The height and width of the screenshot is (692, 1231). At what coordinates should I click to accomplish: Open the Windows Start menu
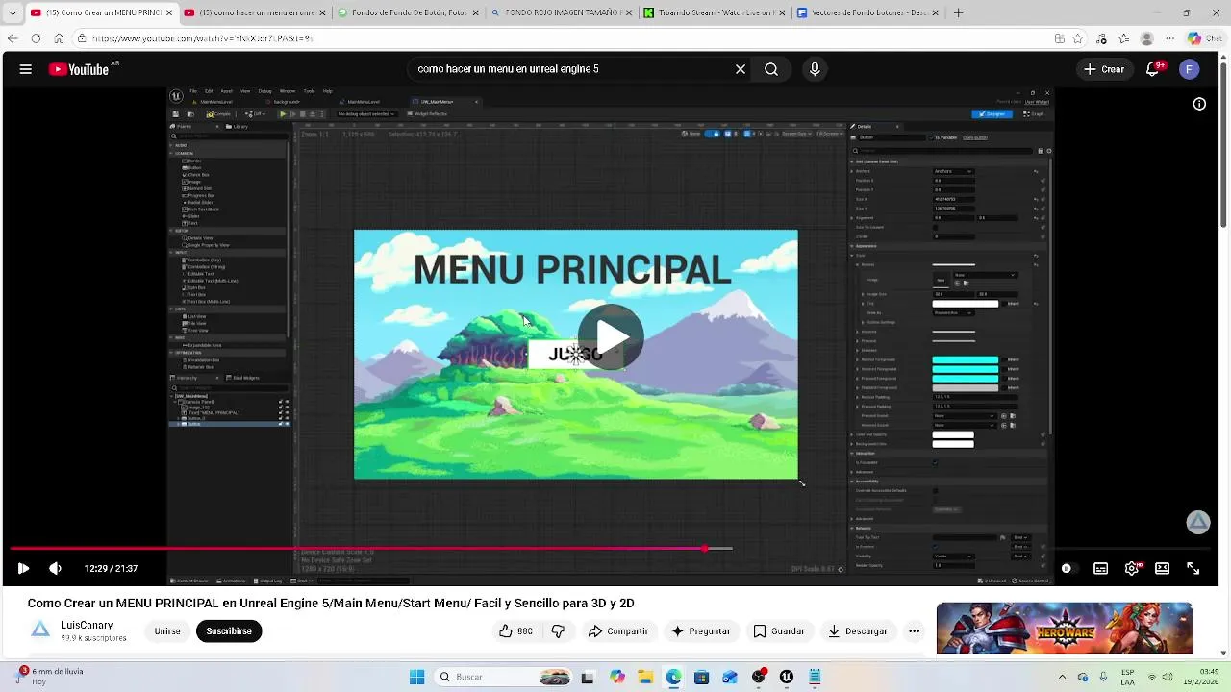point(416,677)
